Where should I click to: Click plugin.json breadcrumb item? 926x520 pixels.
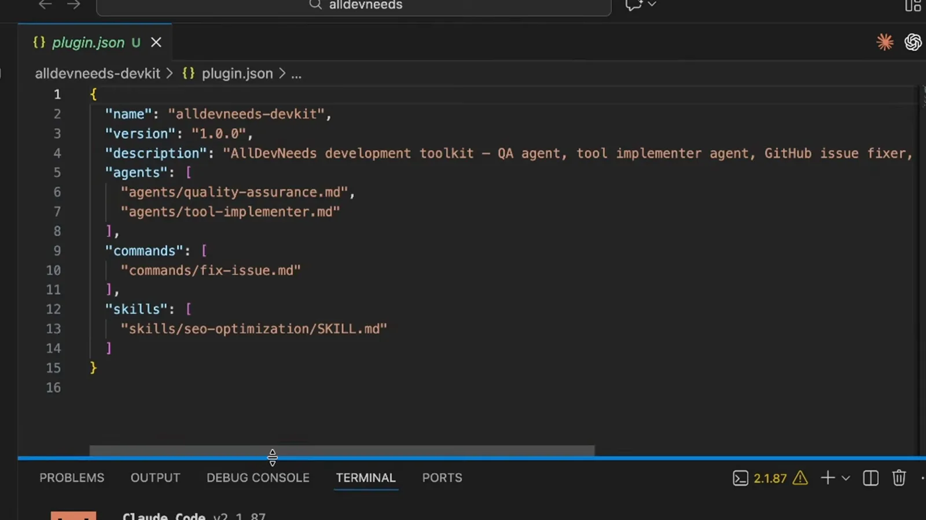pos(237,73)
